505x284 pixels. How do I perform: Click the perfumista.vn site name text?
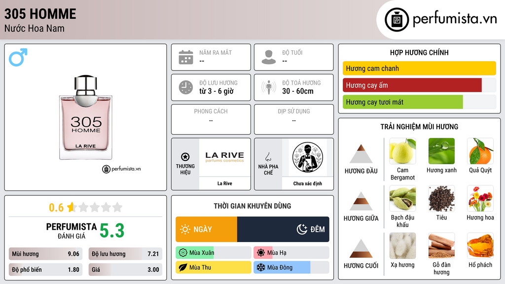pyautogui.click(x=455, y=19)
